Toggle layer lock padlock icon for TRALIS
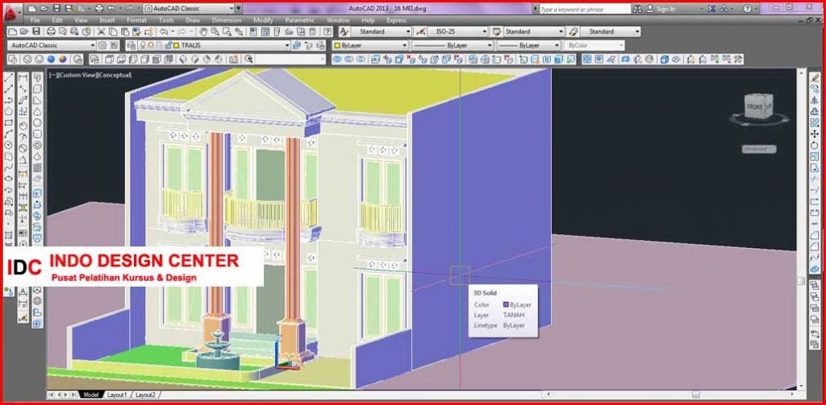 coord(168,46)
